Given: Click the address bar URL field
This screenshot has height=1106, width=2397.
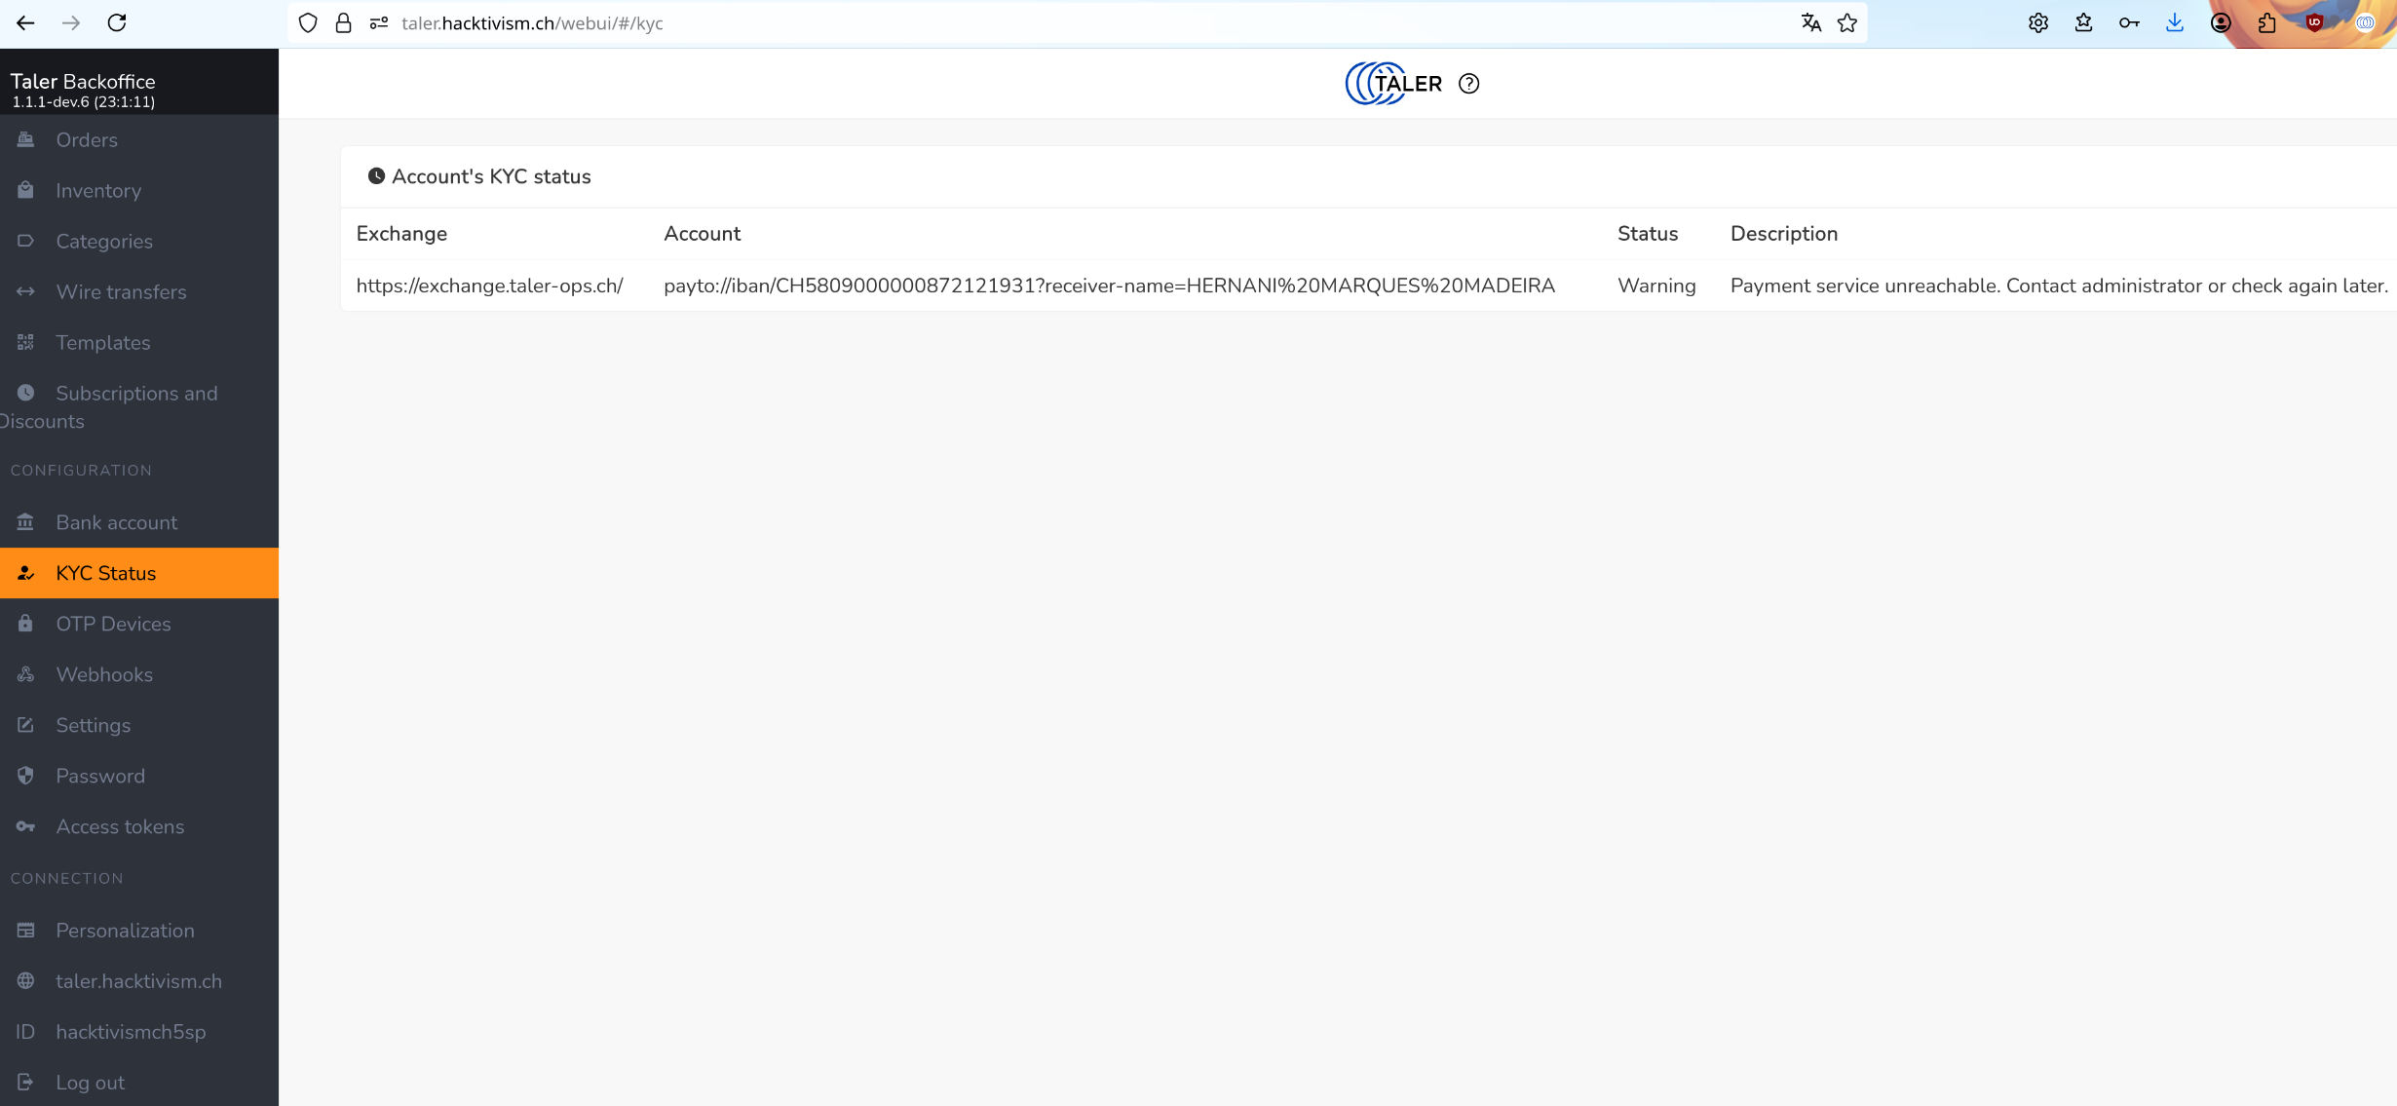Looking at the screenshot, I should (1077, 23).
